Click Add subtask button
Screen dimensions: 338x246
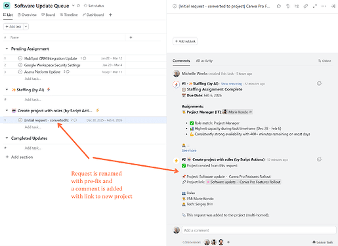(x=185, y=41)
